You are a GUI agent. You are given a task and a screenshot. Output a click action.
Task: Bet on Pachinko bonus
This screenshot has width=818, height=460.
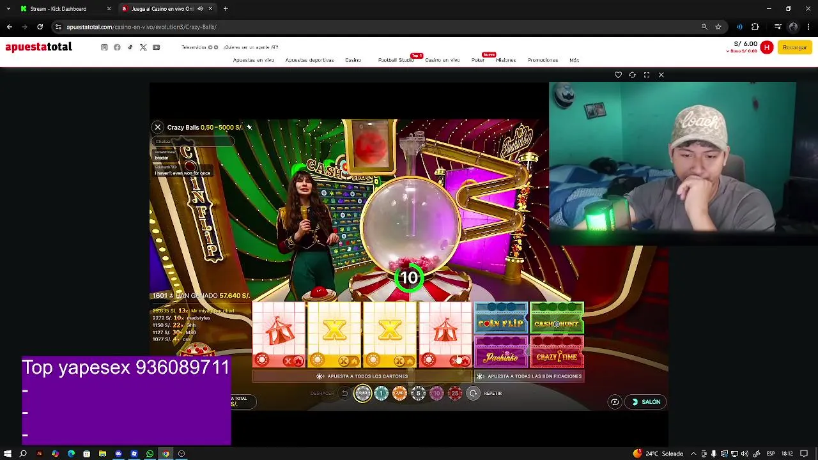point(501,352)
